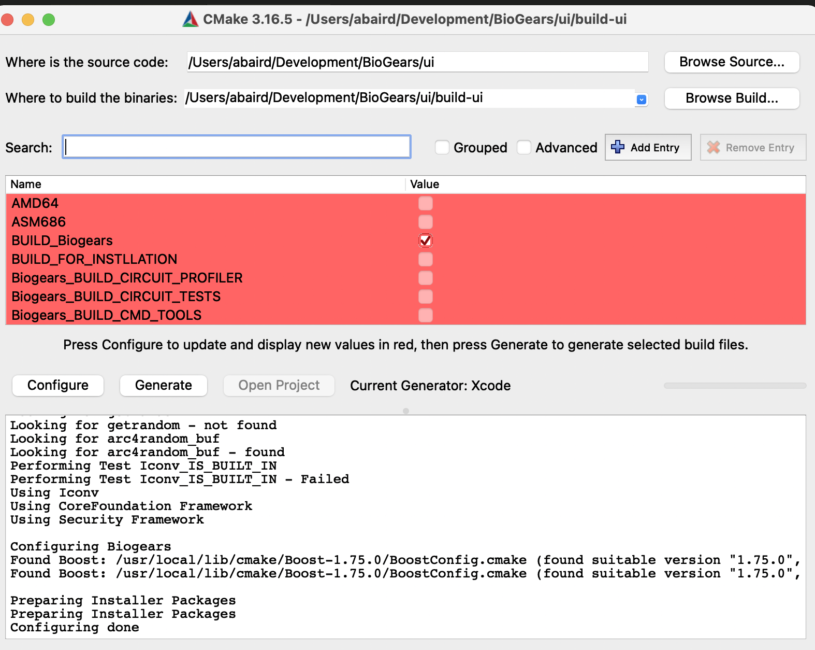Click the 'Current Generator: Xcode' label

click(x=430, y=386)
